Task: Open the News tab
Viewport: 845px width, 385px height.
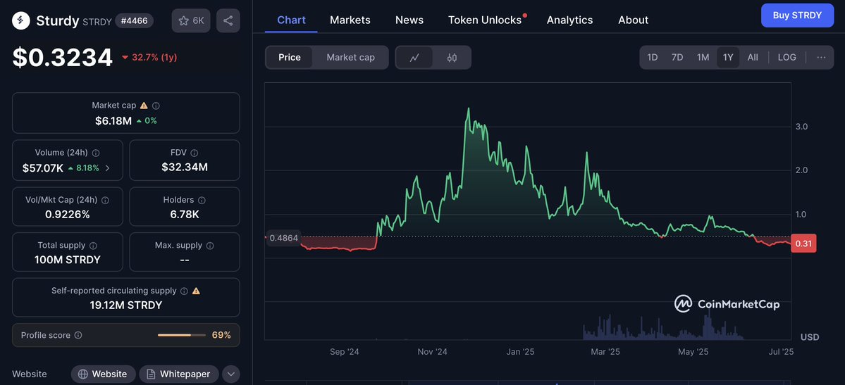Action: [x=409, y=20]
